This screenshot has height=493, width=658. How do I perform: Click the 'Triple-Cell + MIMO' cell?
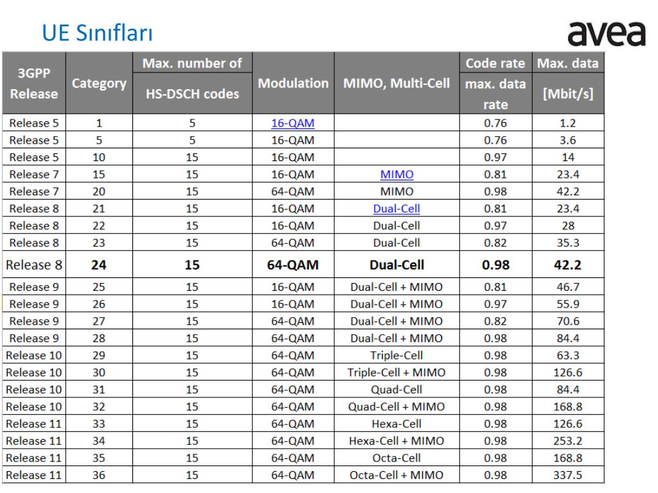[x=396, y=373]
